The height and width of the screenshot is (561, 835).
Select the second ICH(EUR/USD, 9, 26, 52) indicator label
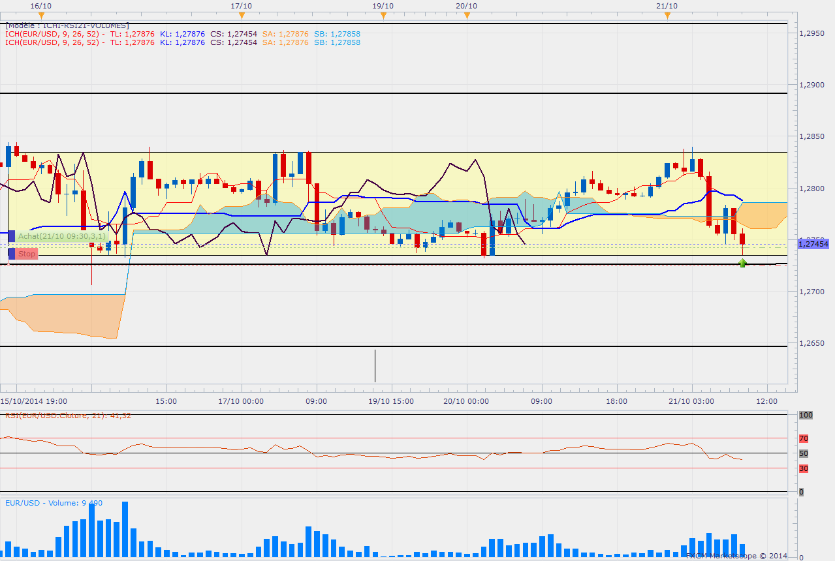point(52,42)
